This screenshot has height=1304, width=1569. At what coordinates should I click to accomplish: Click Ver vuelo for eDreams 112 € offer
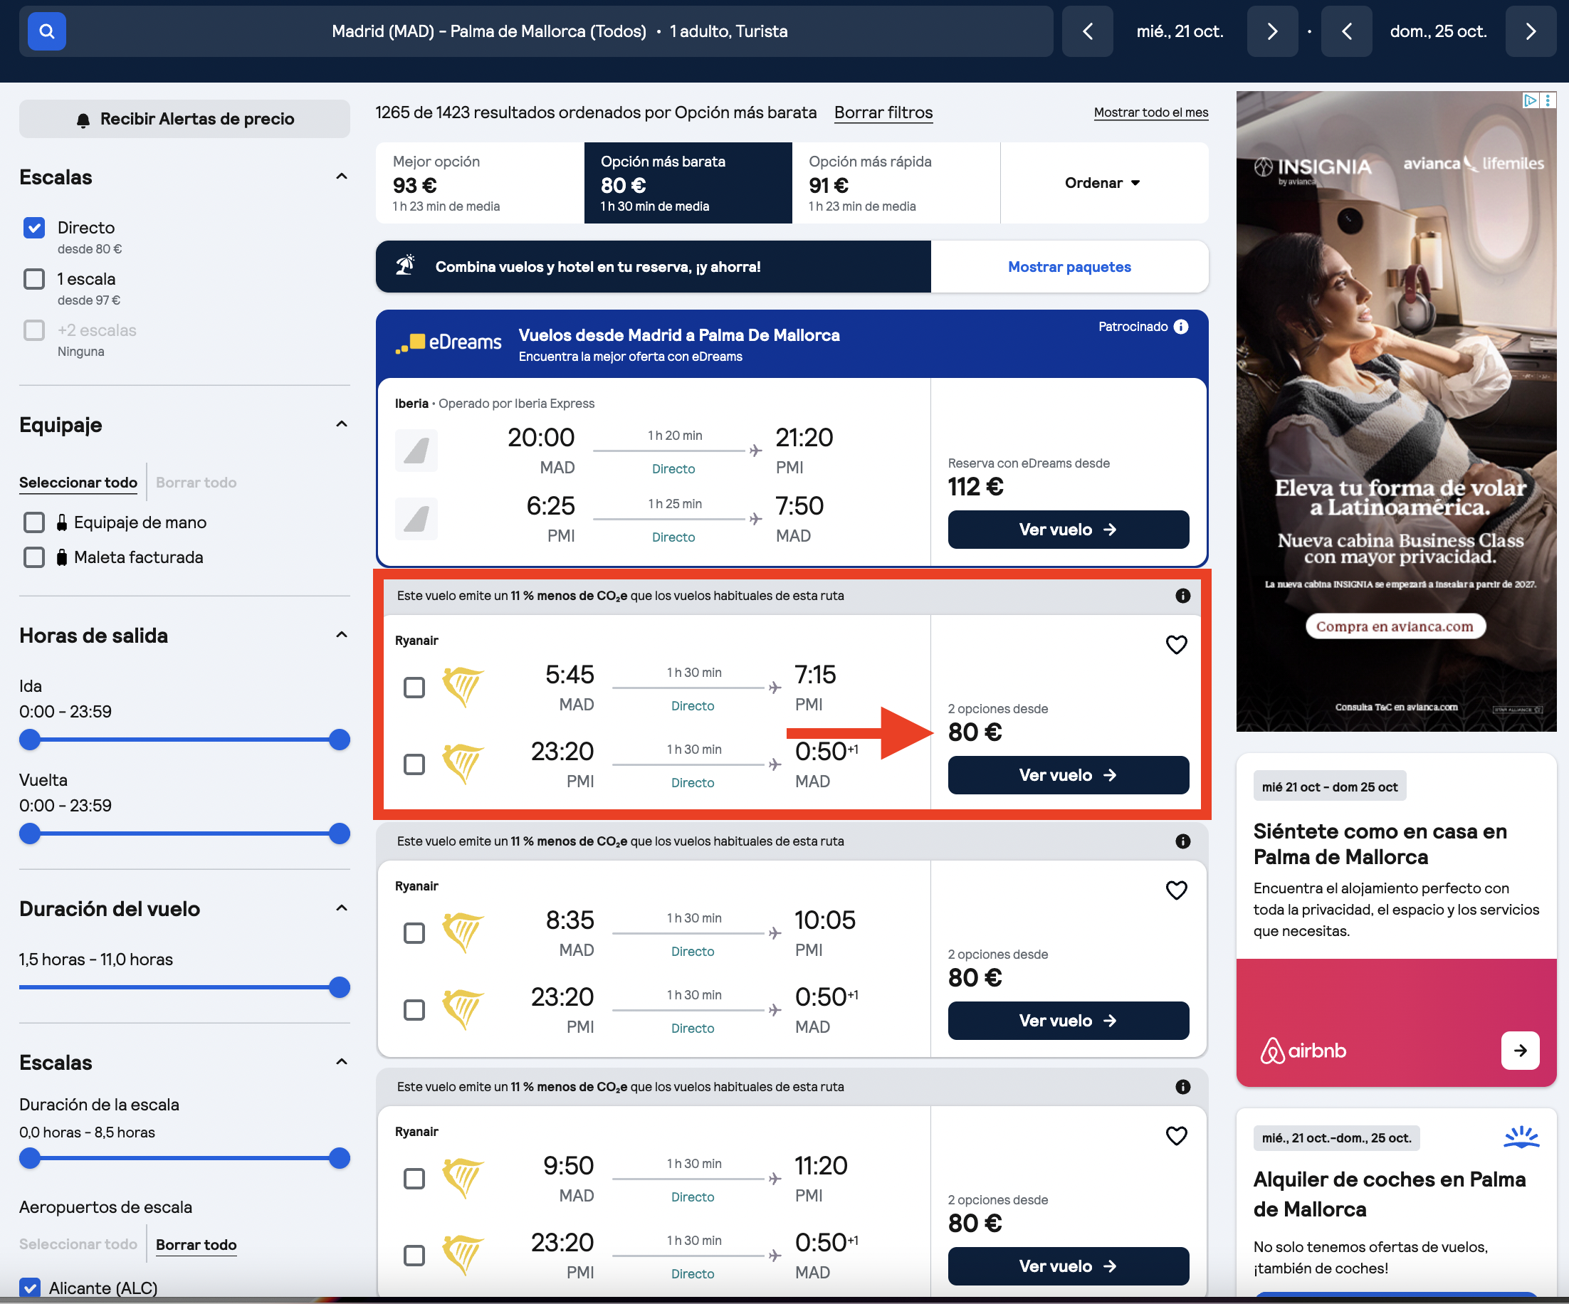pyautogui.click(x=1069, y=530)
